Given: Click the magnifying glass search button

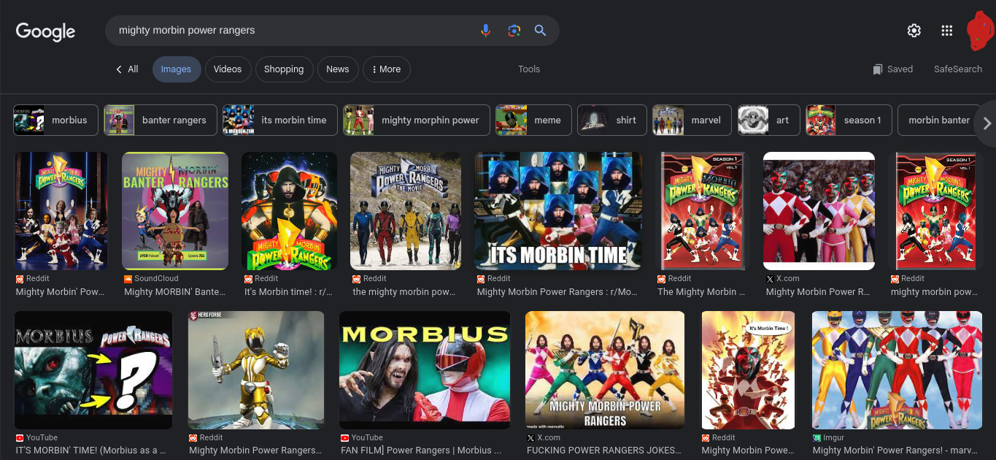Looking at the screenshot, I should [540, 31].
